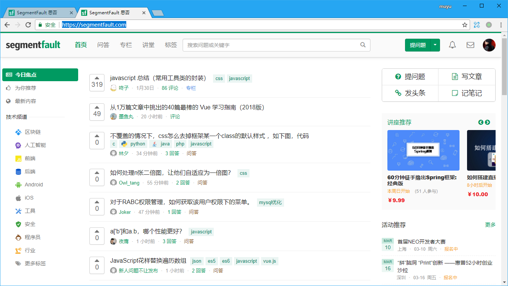
Task: Go to the 问答 nav tab
Action: (103, 45)
